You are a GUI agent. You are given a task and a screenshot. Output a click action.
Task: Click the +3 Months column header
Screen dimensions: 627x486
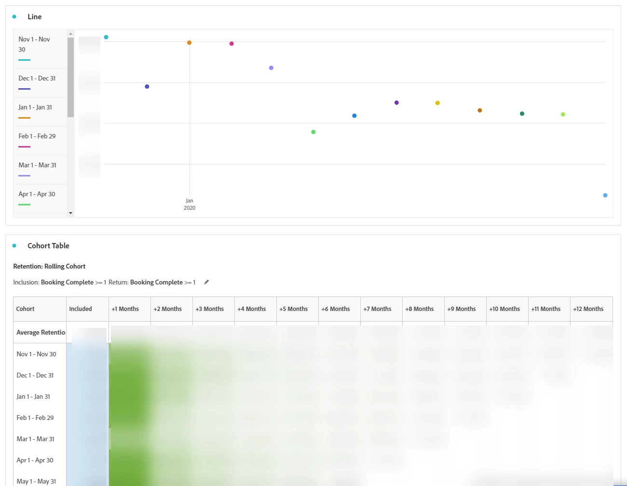[214, 309]
